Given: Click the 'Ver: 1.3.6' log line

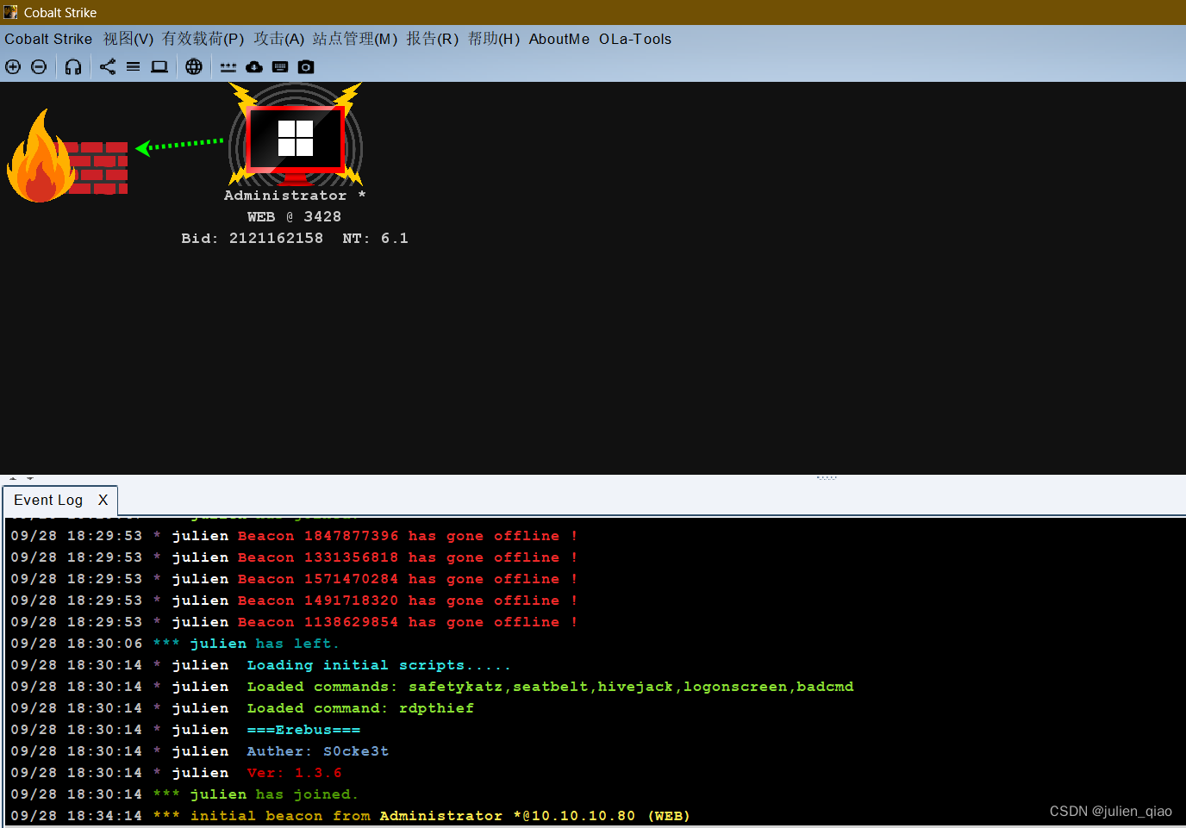Looking at the screenshot, I should coord(176,773).
